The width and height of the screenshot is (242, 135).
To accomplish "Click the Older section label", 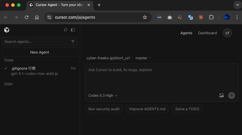I will coord(8,84).
